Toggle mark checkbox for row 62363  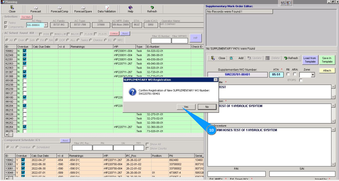coord(25,68)
